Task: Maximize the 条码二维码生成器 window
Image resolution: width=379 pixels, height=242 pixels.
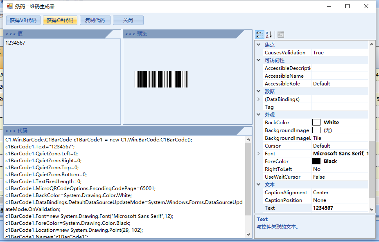Action: click(x=347, y=6)
